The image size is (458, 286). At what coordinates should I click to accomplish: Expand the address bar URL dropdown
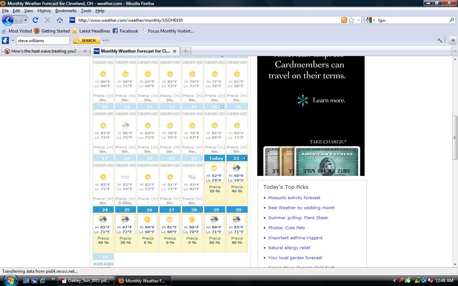coord(359,20)
